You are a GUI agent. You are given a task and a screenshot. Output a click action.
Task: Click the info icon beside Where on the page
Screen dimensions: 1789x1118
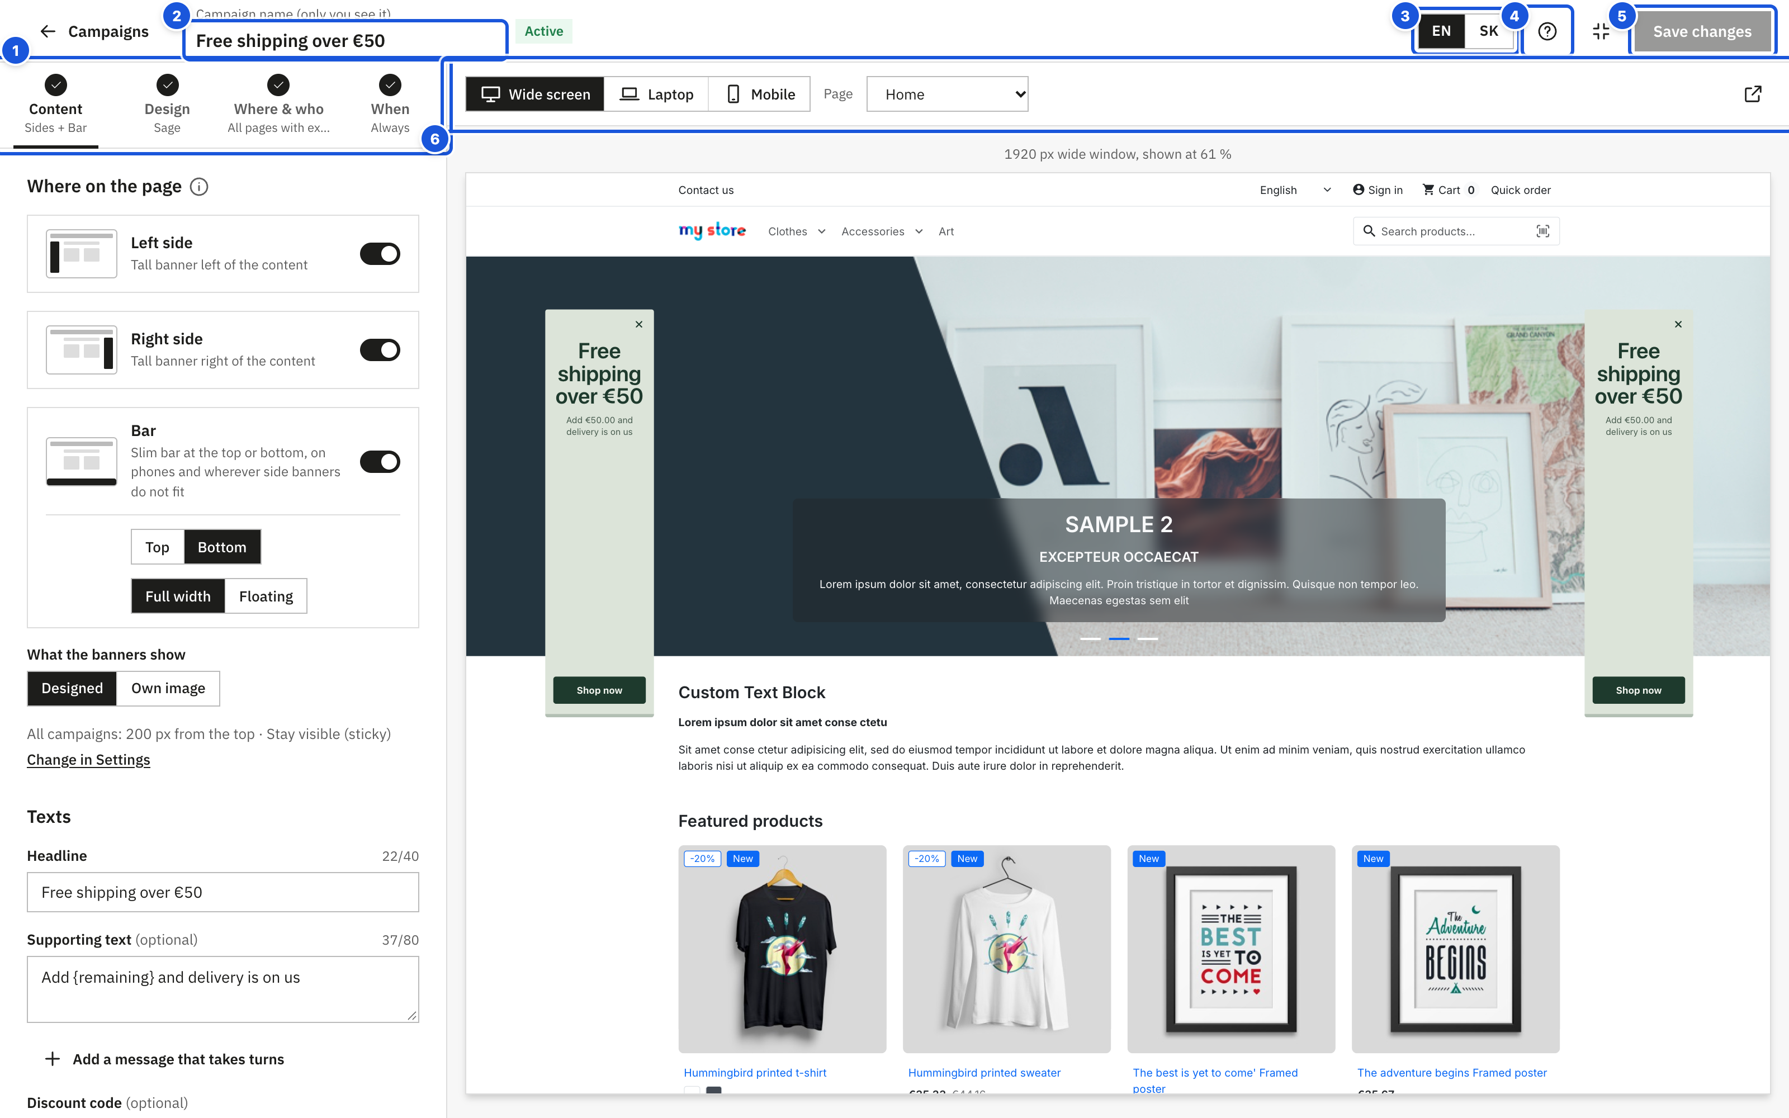pyautogui.click(x=199, y=186)
